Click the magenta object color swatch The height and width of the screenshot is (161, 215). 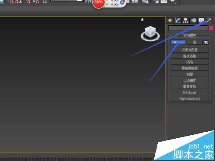211,28
